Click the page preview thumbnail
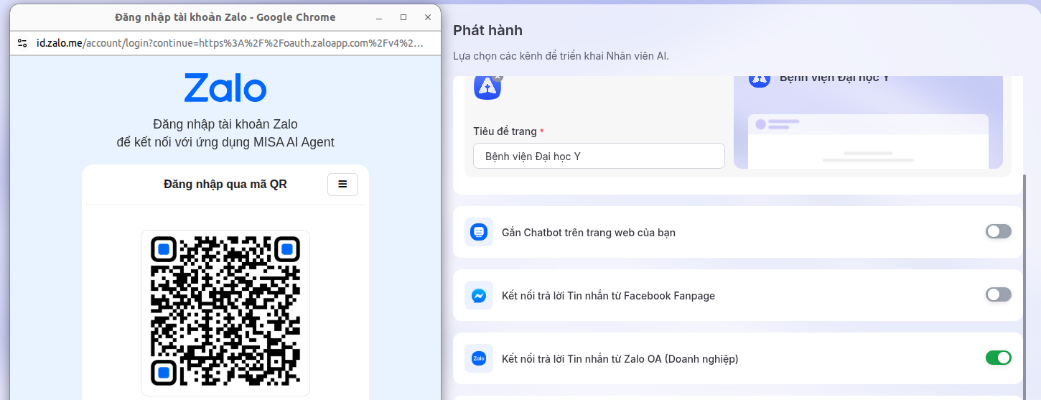The image size is (1041, 400). (x=867, y=140)
